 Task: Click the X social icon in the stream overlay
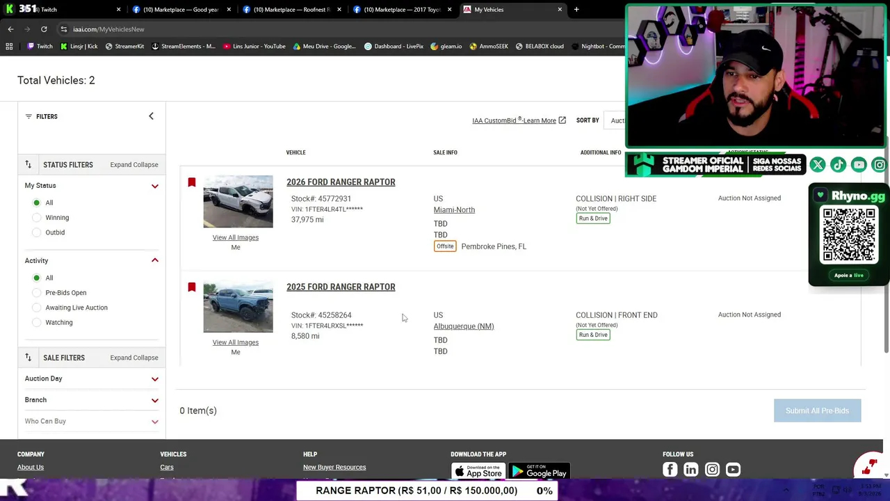click(818, 165)
